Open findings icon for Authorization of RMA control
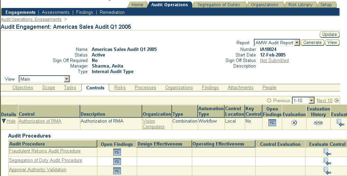 coord(272,123)
